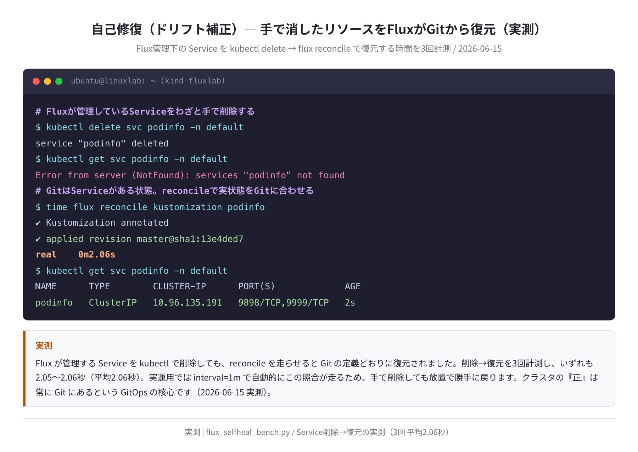The width and height of the screenshot is (638, 452).
Task: Click the callout line starting '2.05〜2.06秒'
Action: (x=317, y=377)
